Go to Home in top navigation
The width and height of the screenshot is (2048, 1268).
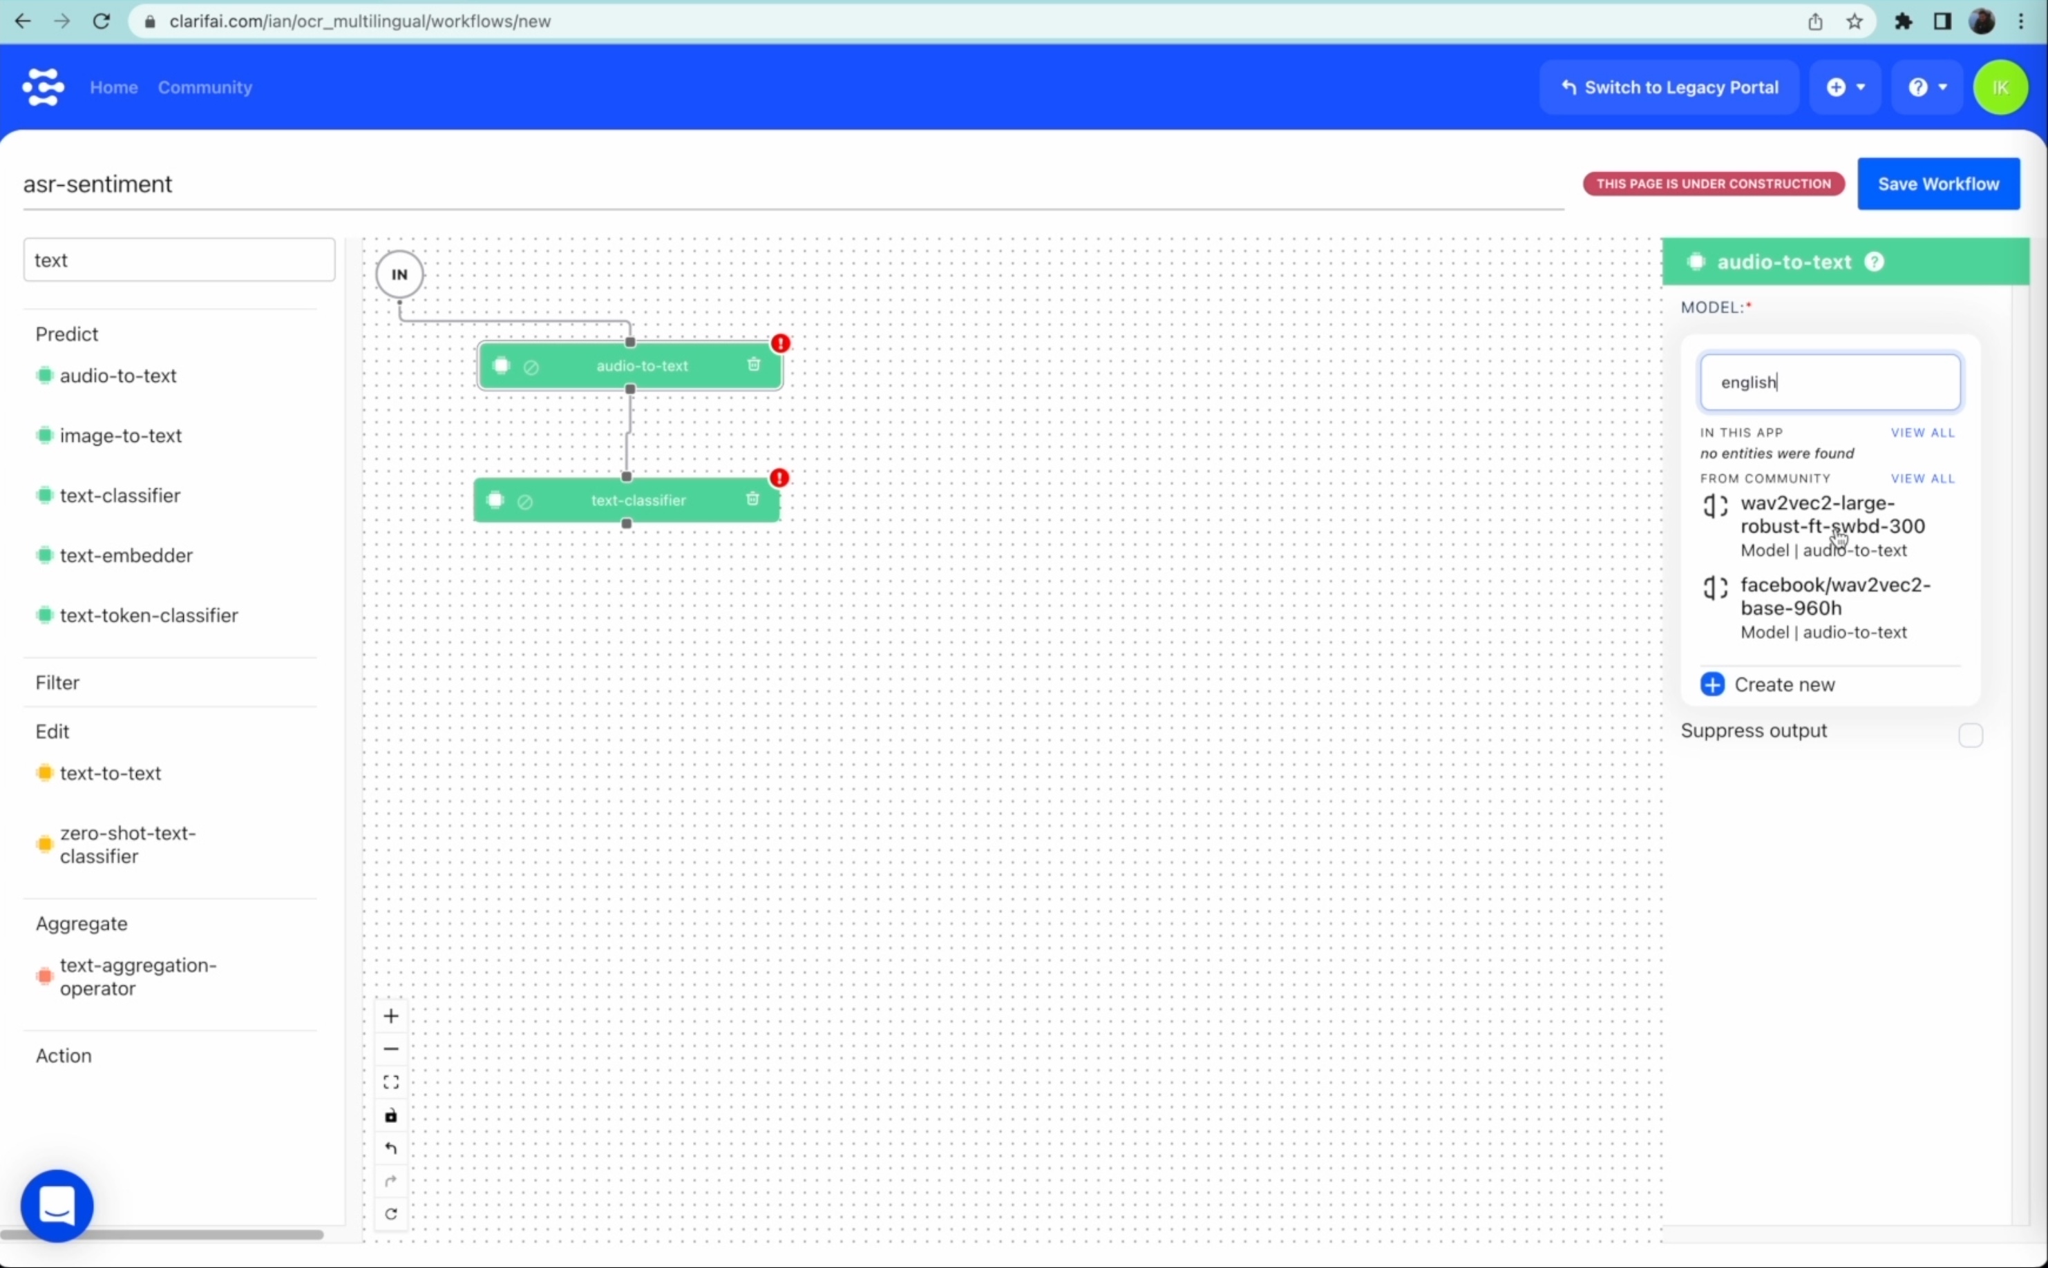114,87
